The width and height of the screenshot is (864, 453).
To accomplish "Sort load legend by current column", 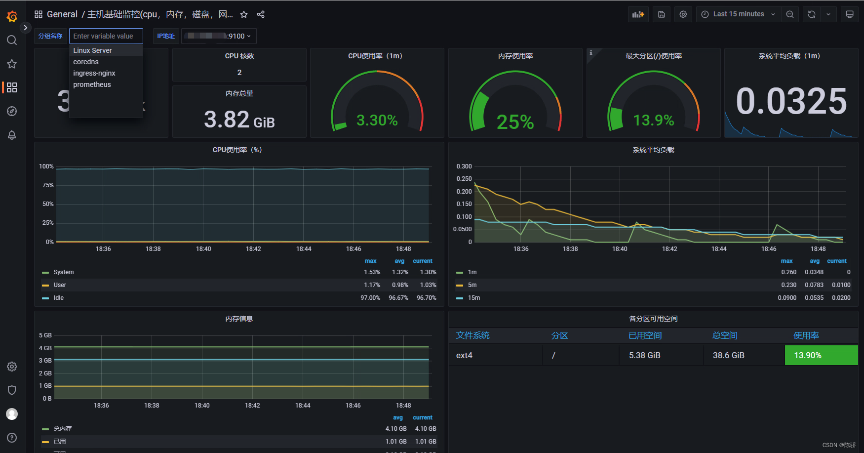I will [x=837, y=261].
